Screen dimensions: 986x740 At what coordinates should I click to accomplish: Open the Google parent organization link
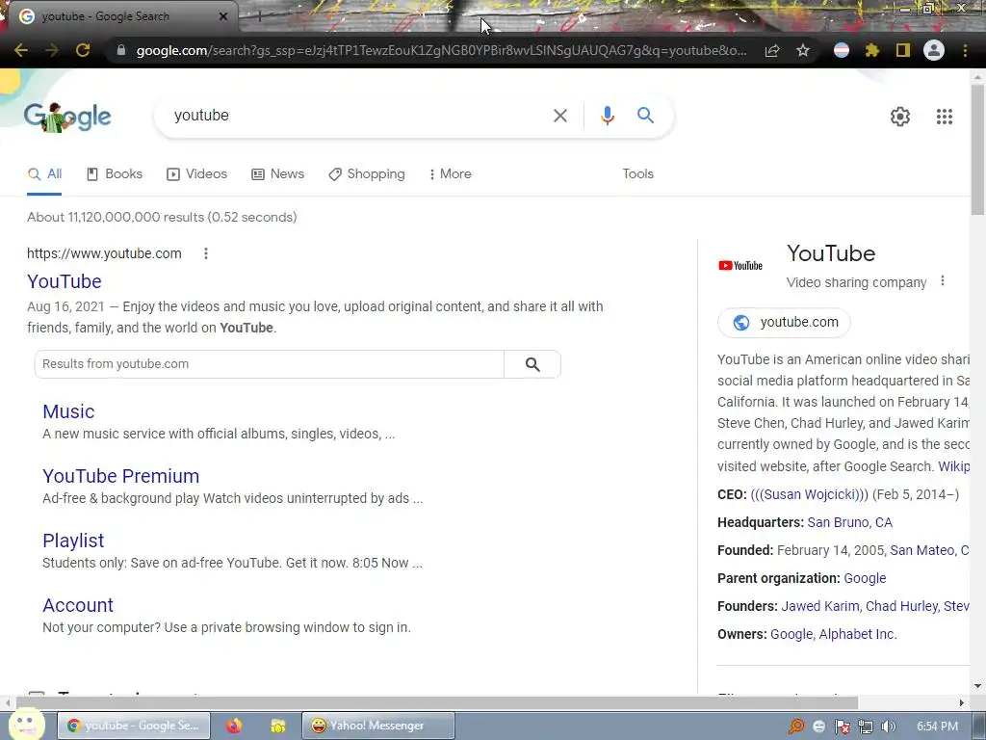[x=865, y=578]
